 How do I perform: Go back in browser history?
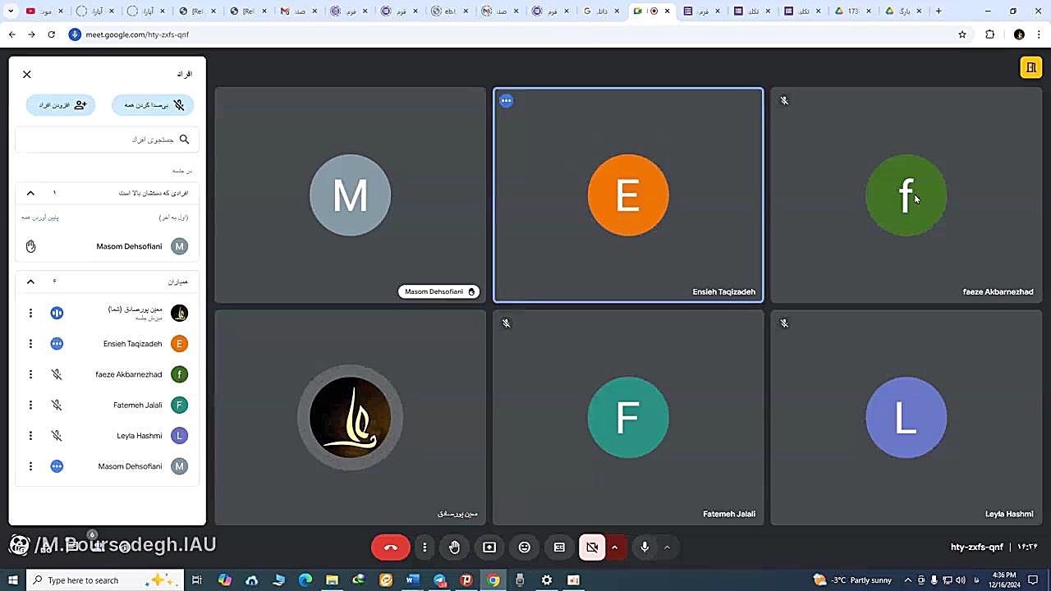tap(11, 34)
